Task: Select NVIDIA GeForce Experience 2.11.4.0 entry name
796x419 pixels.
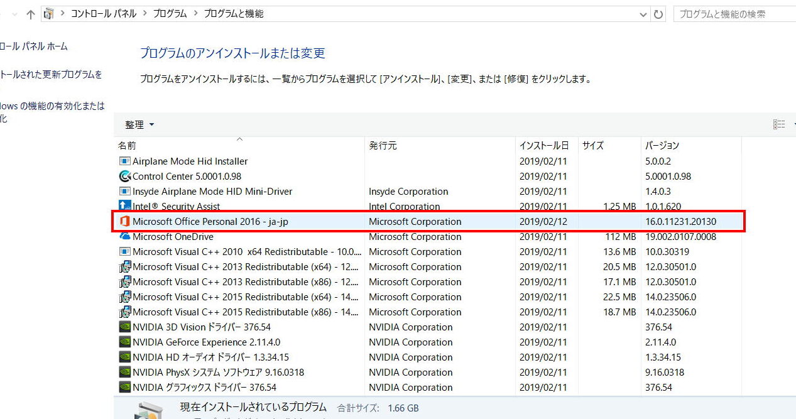Action: [x=207, y=342]
